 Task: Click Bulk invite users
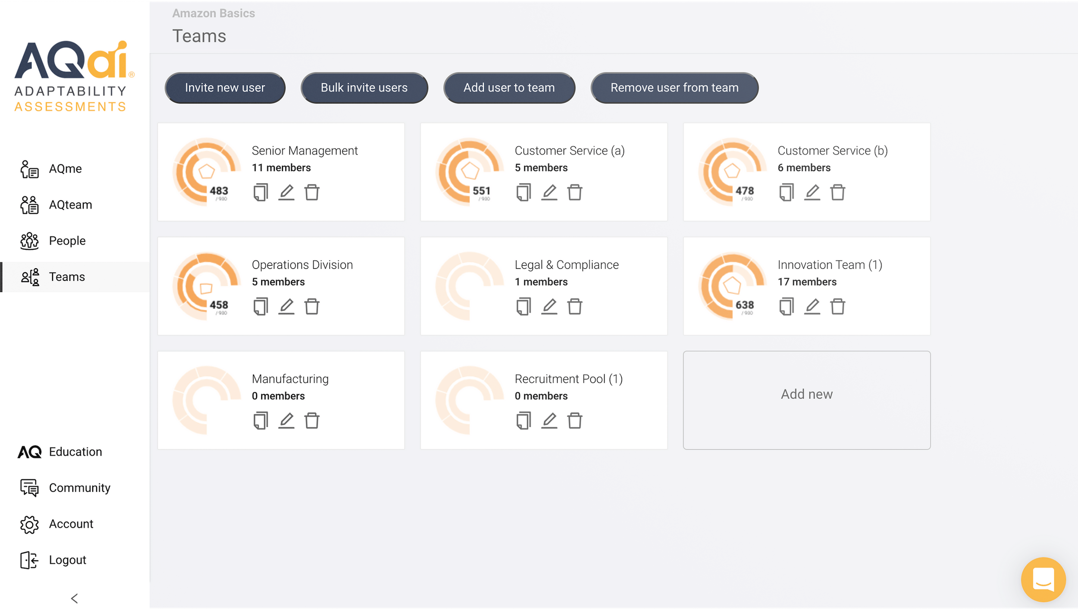(x=364, y=87)
